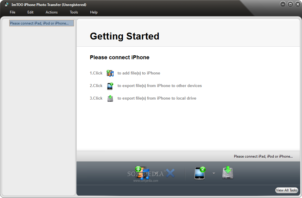Click the 'Please connect iPhone' subheading

(120, 57)
